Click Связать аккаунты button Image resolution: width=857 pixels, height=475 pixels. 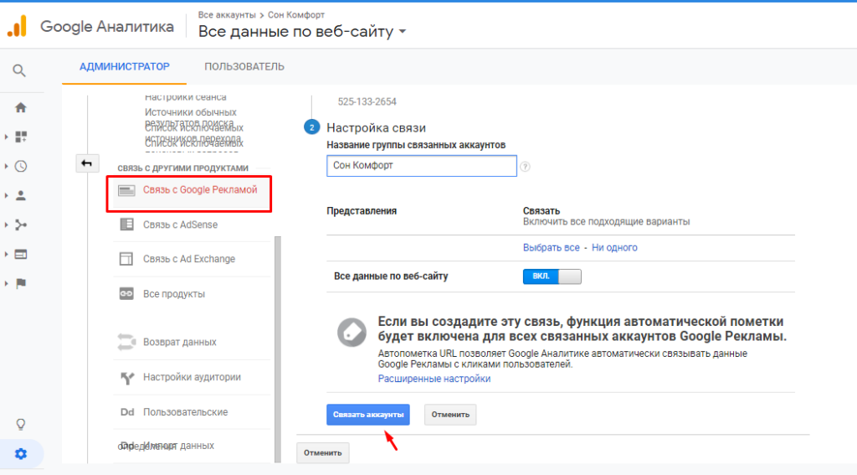[368, 414]
